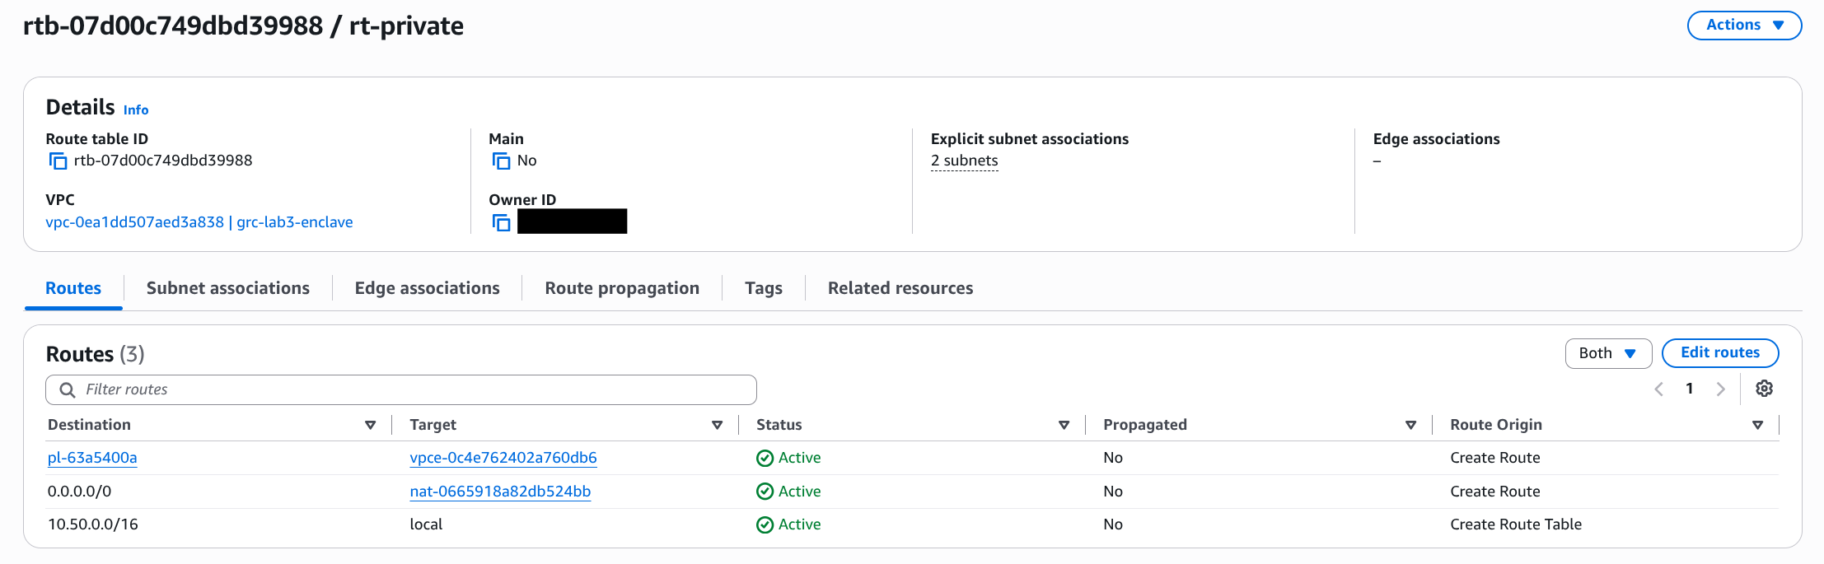
Task: Sort by Target column arrow
Action: [x=717, y=425]
